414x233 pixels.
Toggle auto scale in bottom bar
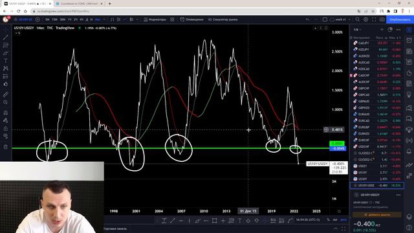click(343, 220)
